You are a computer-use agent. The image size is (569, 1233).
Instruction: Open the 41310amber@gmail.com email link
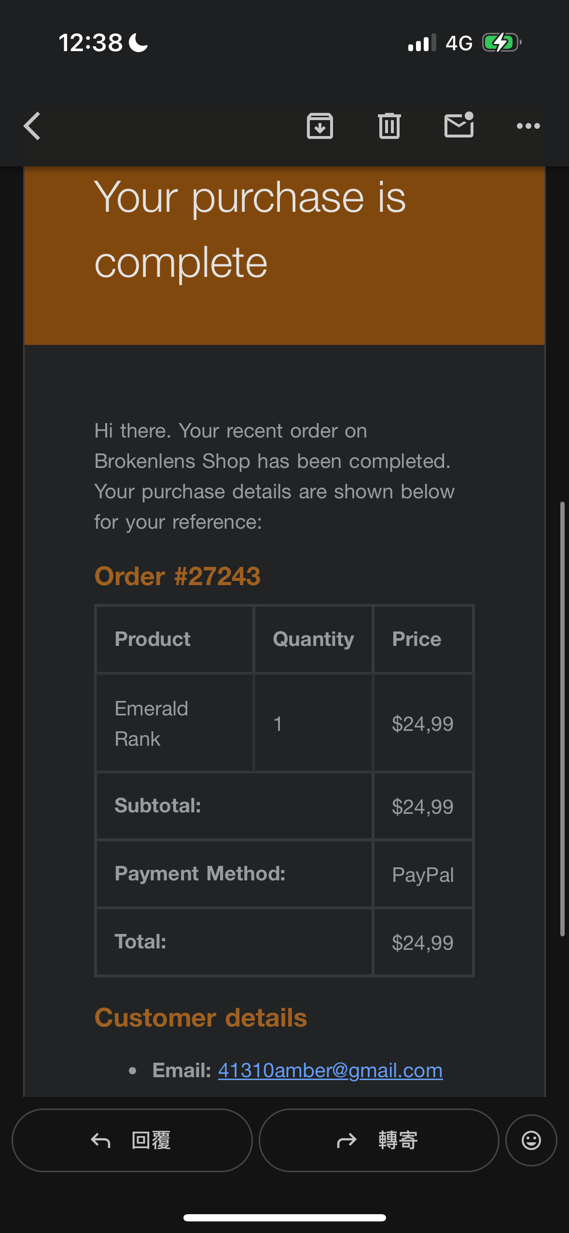330,1070
